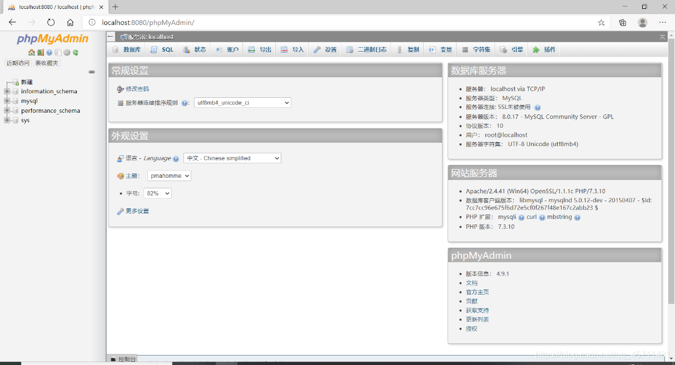675x365 pixels.
Task: Open the 二进制日志 tab
Action: point(366,49)
